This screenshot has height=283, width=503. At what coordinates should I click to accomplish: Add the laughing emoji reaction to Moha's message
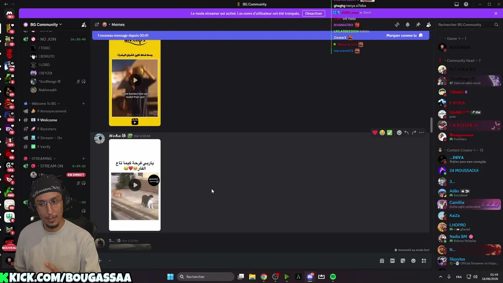coord(382,132)
